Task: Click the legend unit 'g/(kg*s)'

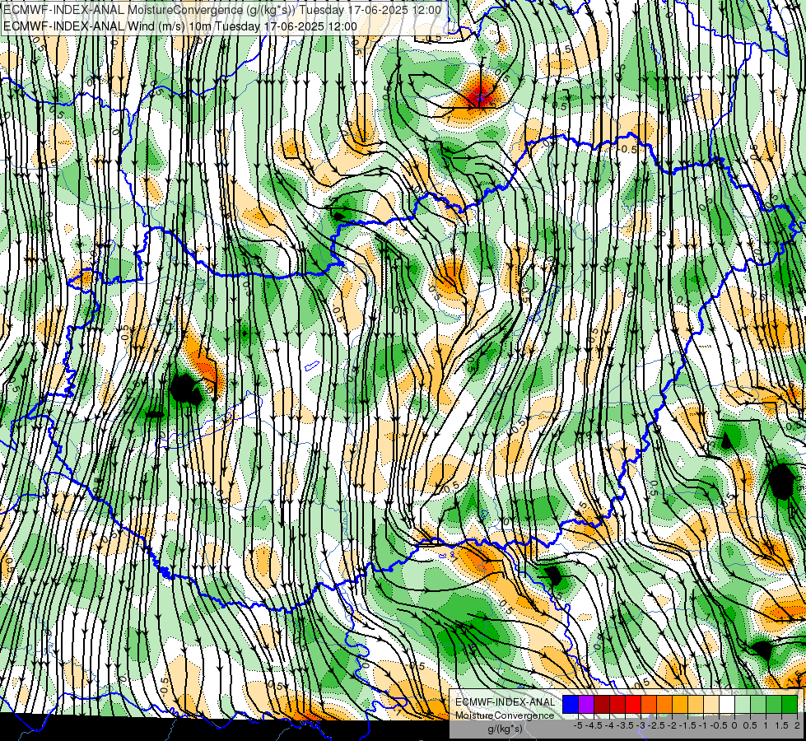Action: [x=505, y=729]
